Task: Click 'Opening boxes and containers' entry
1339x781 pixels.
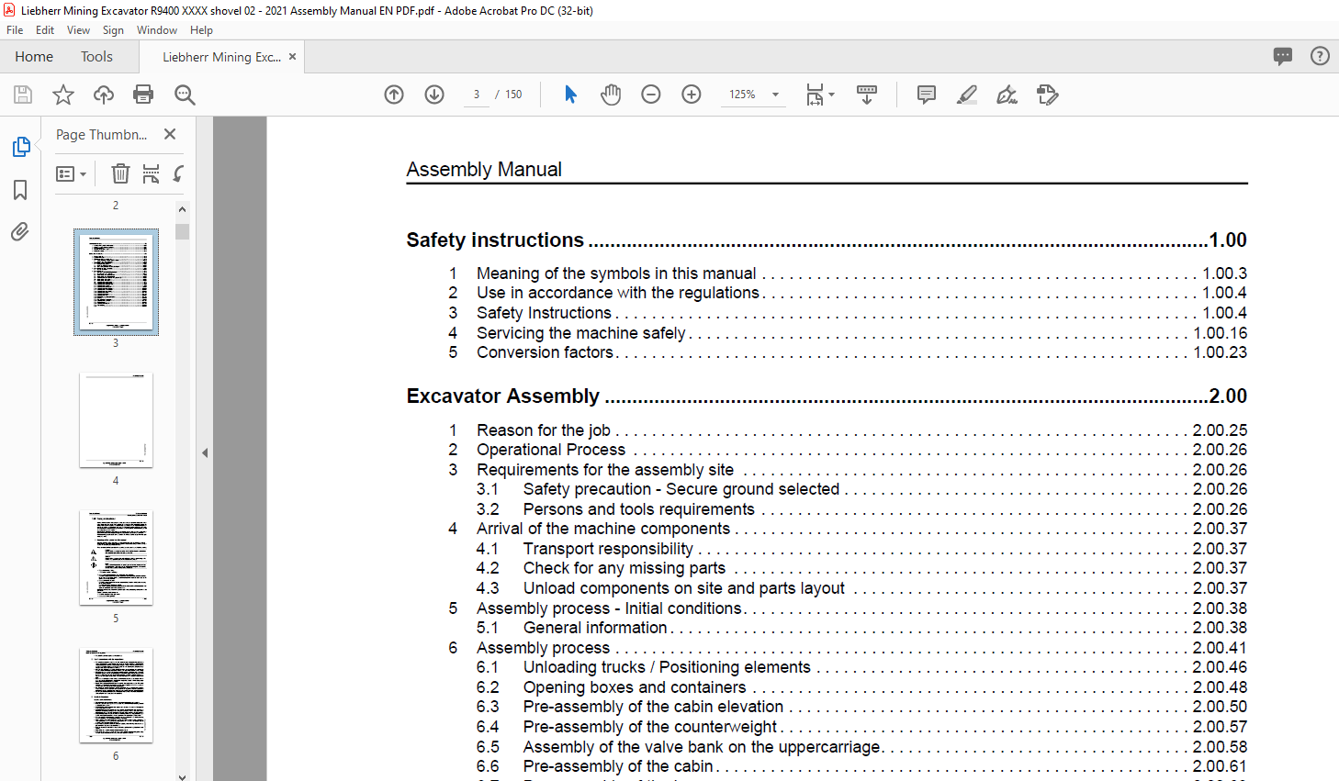Action: (x=635, y=687)
